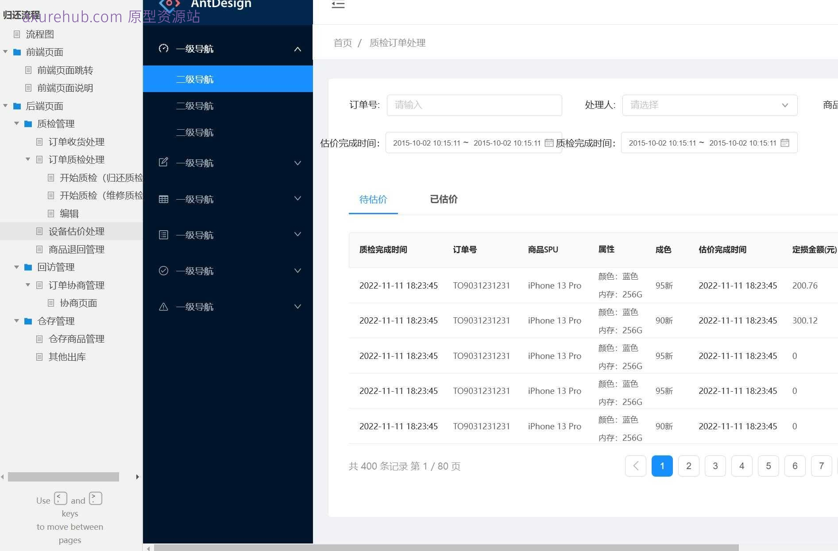This screenshot has width=838, height=551.
Task: Open the 首页 breadcrumb link
Action: pyautogui.click(x=343, y=42)
